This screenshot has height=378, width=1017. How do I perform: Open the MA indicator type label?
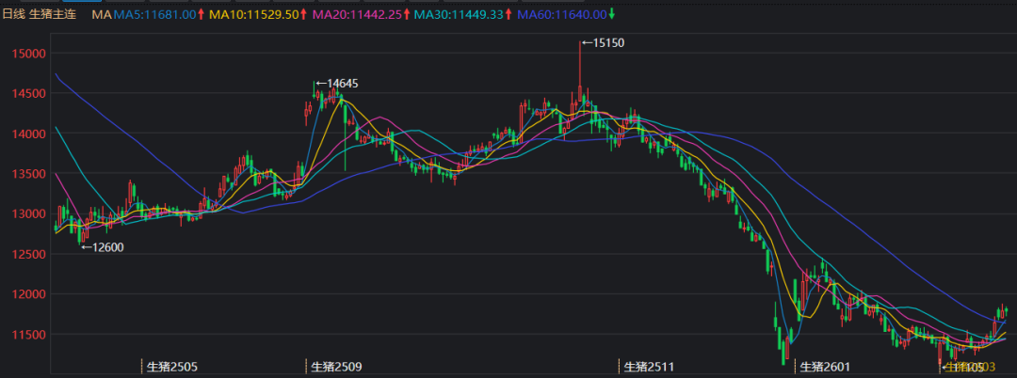[x=101, y=15]
